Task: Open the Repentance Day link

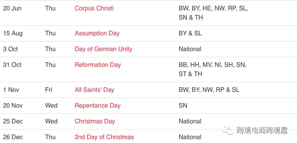Action: pyautogui.click(x=97, y=105)
